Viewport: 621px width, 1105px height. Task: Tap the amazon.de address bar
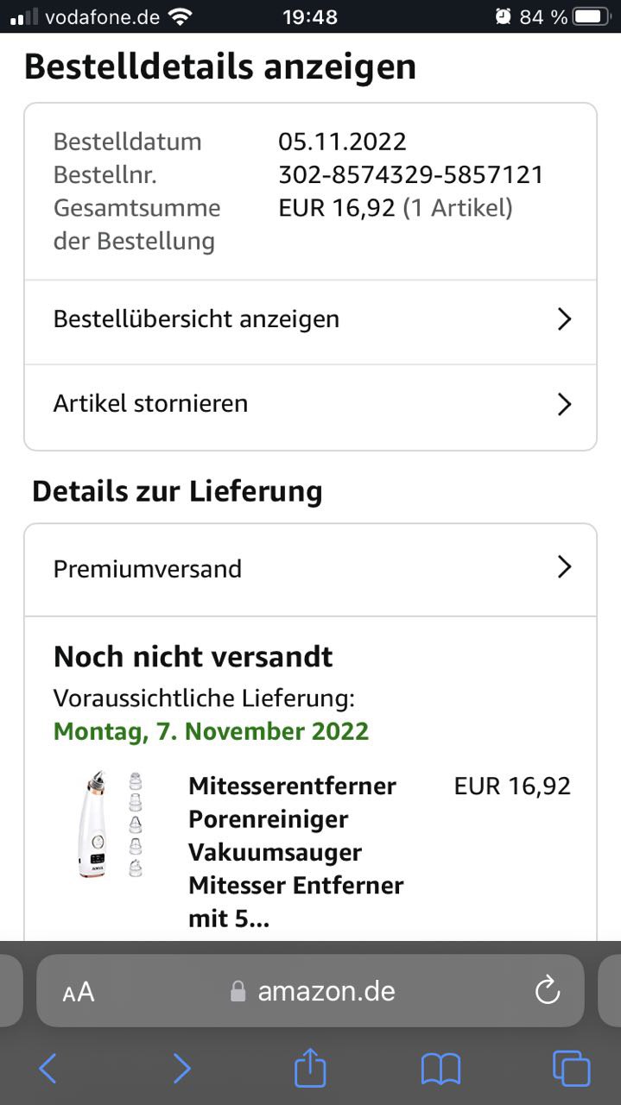coord(326,992)
